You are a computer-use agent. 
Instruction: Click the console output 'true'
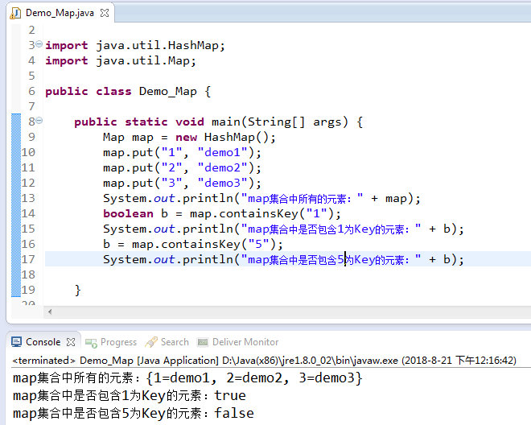(x=230, y=395)
